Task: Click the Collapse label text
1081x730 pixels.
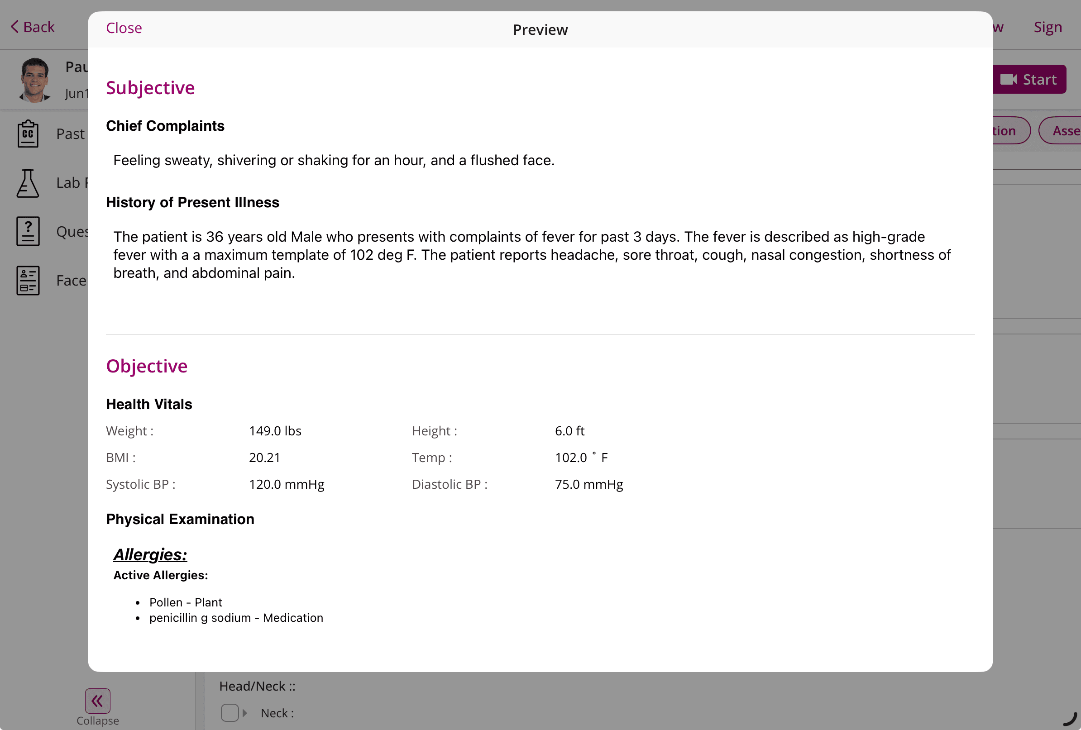Action: [98, 720]
